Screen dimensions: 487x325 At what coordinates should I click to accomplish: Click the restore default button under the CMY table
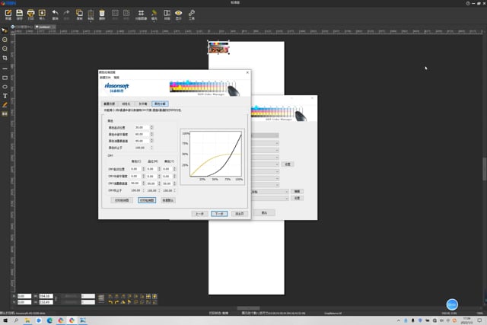pyautogui.click(x=168, y=200)
